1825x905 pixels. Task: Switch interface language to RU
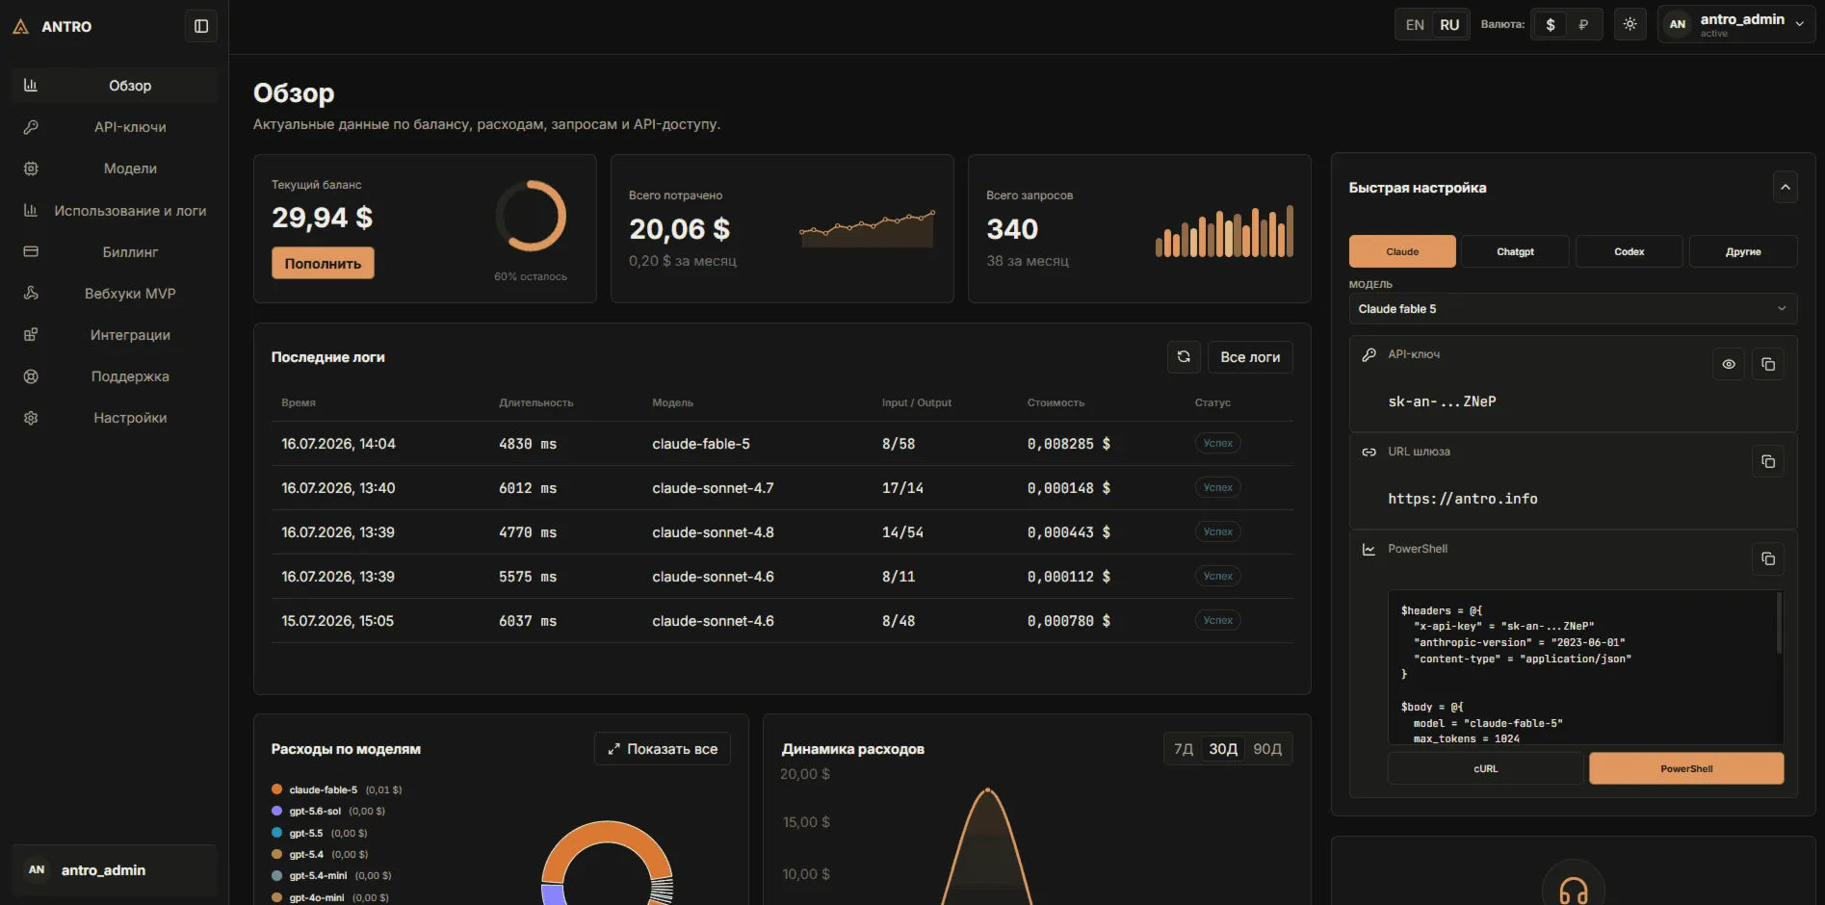(1449, 24)
